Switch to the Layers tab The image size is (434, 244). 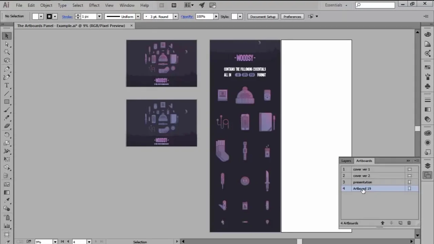pyautogui.click(x=346, y=161)
